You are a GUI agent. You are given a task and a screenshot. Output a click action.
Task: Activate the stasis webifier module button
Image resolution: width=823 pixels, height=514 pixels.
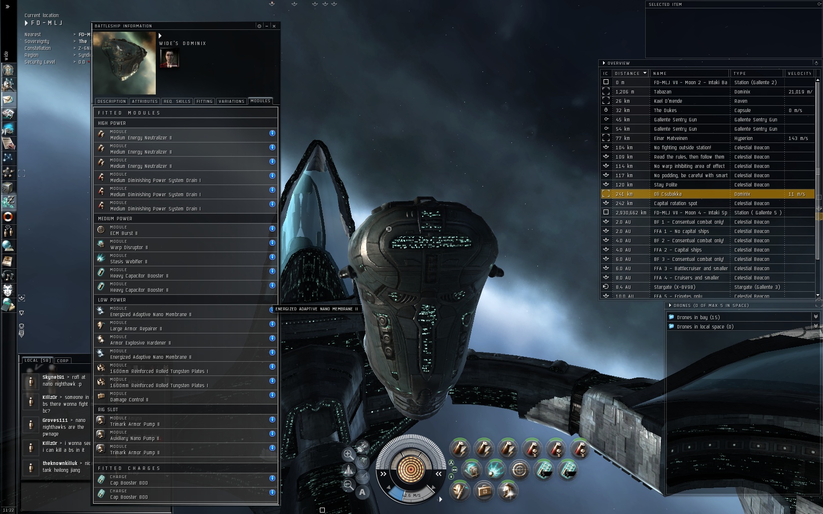[x=495, y=470]
